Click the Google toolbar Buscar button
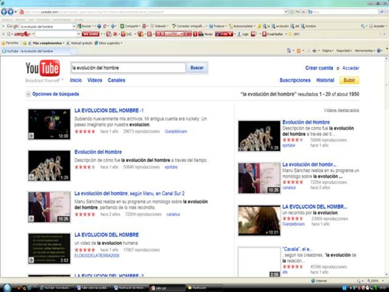The width and height of the screenshot is (389, 292). (85, 26)
